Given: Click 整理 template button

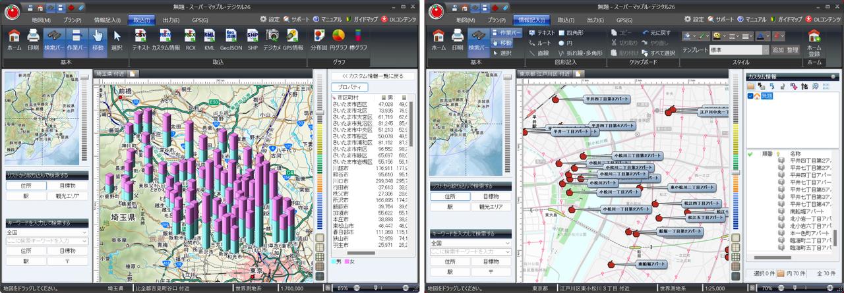Looking at the screenshot, I should tap(792, 50).
